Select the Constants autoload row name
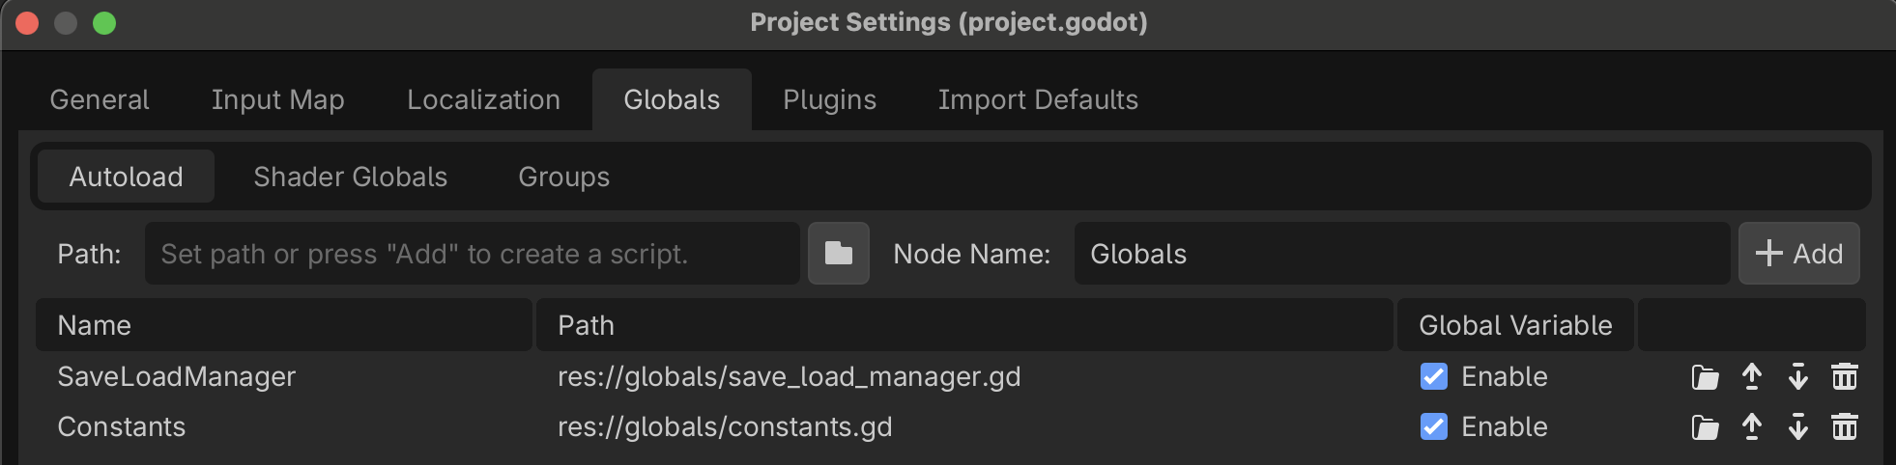 point(122,426)
